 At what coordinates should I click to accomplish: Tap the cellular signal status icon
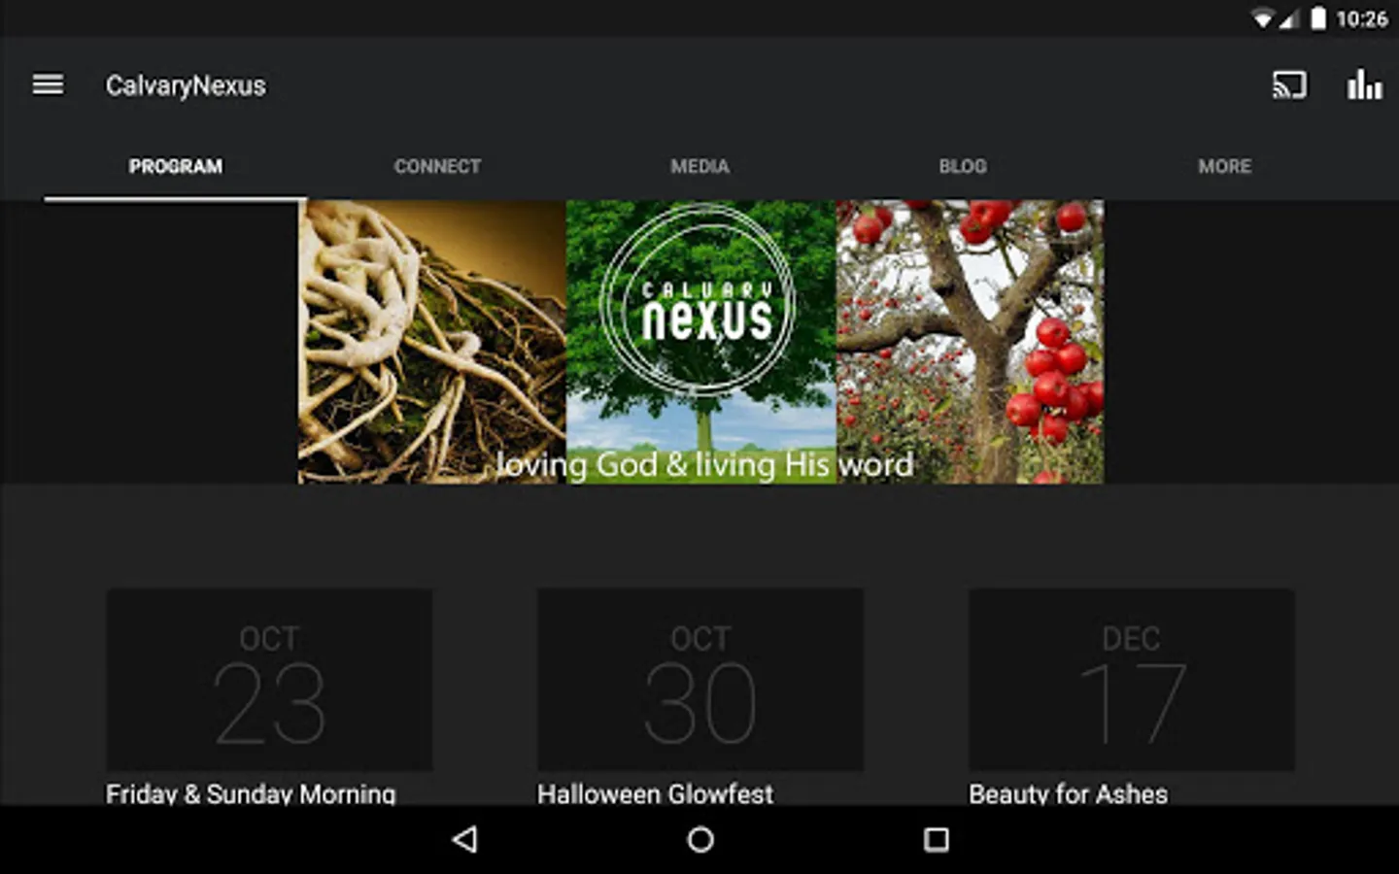[x=1288, y=18]
